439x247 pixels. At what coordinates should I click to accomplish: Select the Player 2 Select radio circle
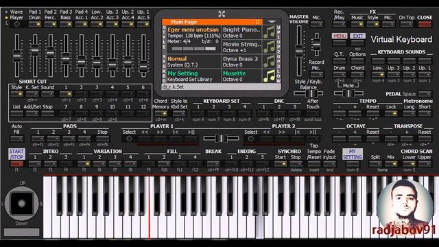coord(250,139)
